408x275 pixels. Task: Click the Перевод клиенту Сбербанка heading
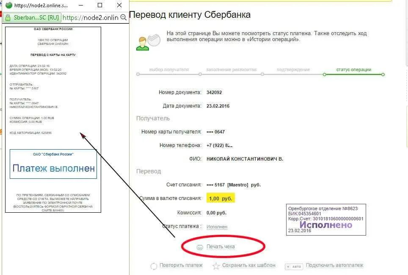pyautogui.click(x=190, y=14)
